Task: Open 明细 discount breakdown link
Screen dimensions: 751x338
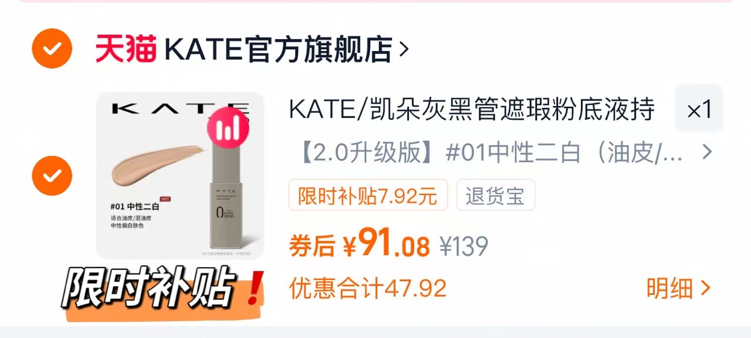Action: (x=669, y=288)
